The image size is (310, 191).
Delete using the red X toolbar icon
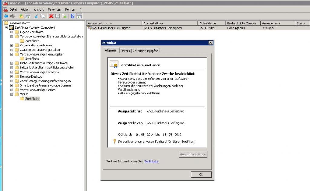pos(51,16)
